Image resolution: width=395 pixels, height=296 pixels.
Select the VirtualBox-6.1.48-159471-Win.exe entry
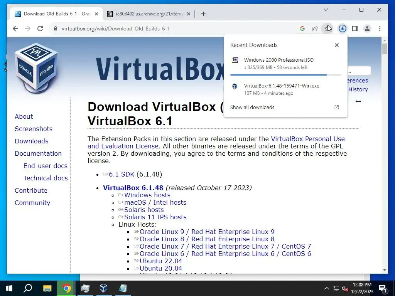click(x=285, y=89)
